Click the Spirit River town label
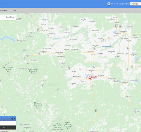Viewport: 141px width, 132px height. coord(90,51)
